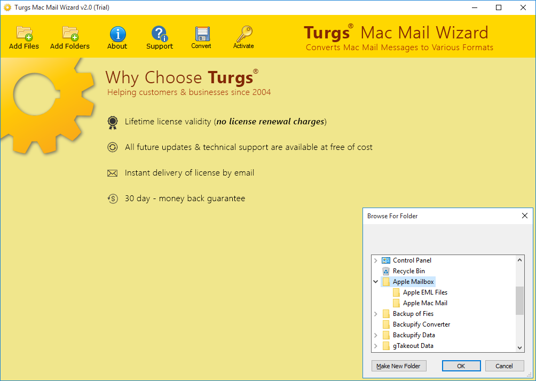Close the Browse For Folder dialog
Viewport: 536px width, 381px height.
[x=525, y=216]
